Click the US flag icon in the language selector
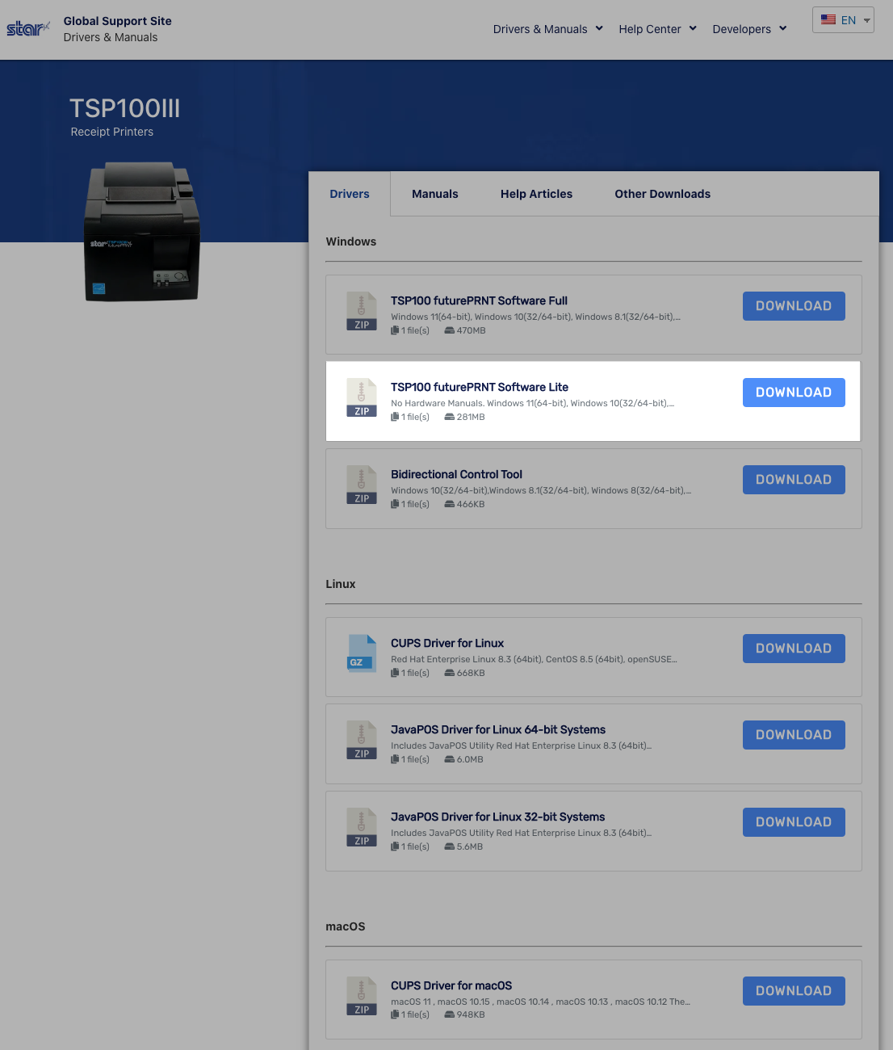The height and width of the screenshot is (1050, 893). pos(828,19)
